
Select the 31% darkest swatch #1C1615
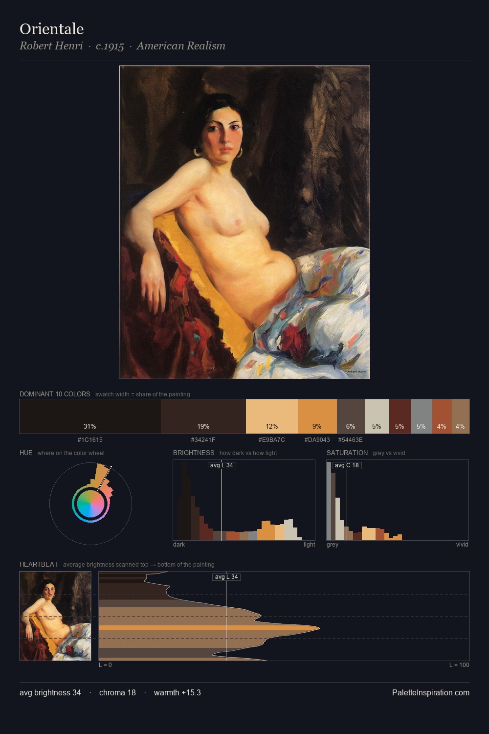[90, 416]
